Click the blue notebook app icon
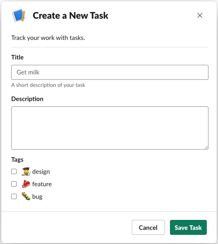This screenshot has height=244, width=218. coord(19,15)
